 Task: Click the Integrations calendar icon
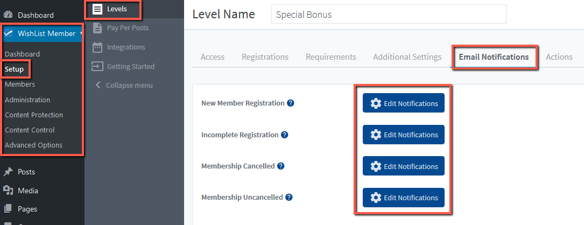click(97, 47)
